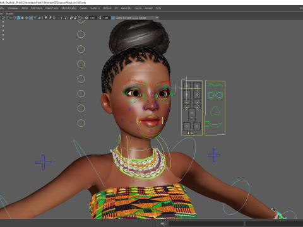The width and height of the screenshot is (303, 227).
Task: Toggle X-Ray display mode
Action: (x=71, y=18)
